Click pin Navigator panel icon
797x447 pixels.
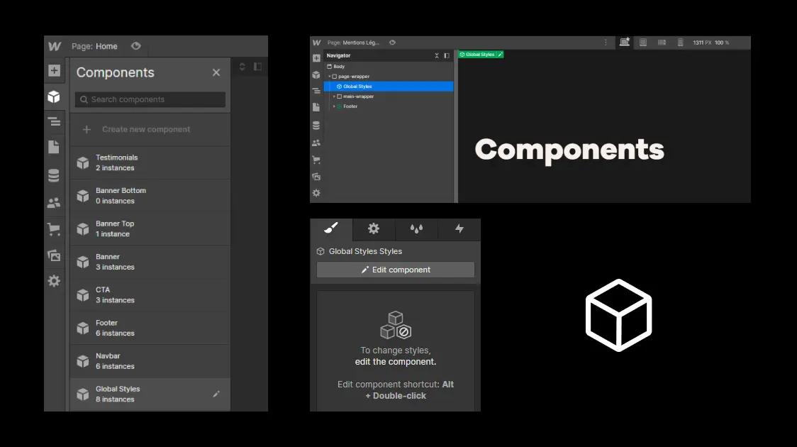pyautogui.click(x=447, y=55)
